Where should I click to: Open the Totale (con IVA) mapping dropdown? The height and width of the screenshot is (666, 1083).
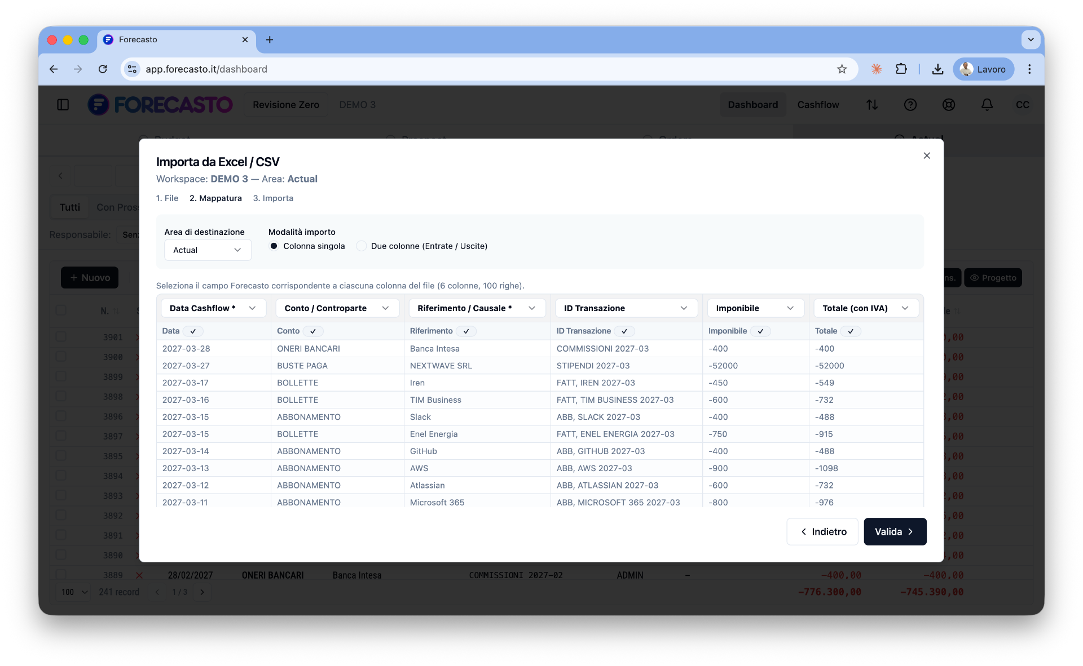coord(865,308)
